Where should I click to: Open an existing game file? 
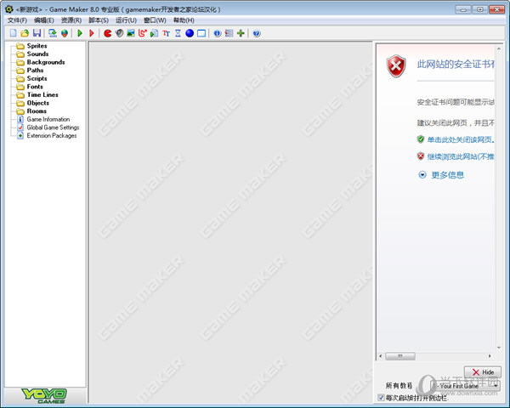(x=25, y=33)
